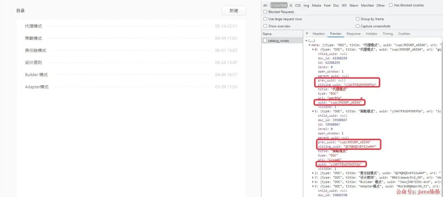Enable the Has blocked cookies checkbox
The image size is (443, 197).
coord(391,5)
